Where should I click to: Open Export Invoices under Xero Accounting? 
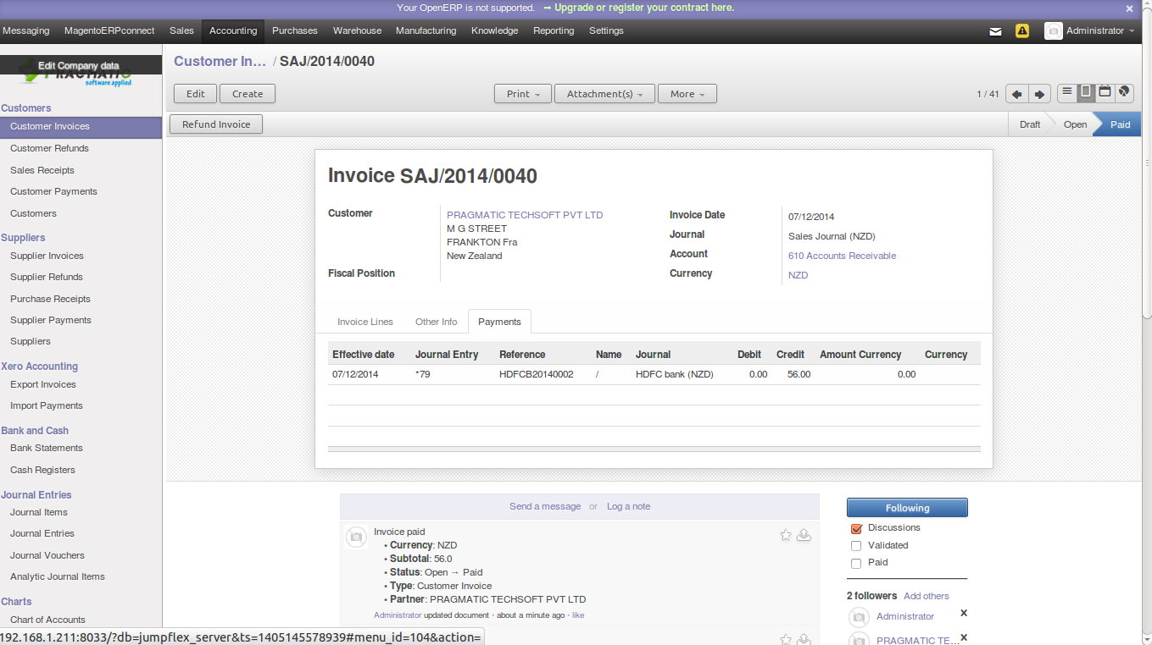[43, 384]
